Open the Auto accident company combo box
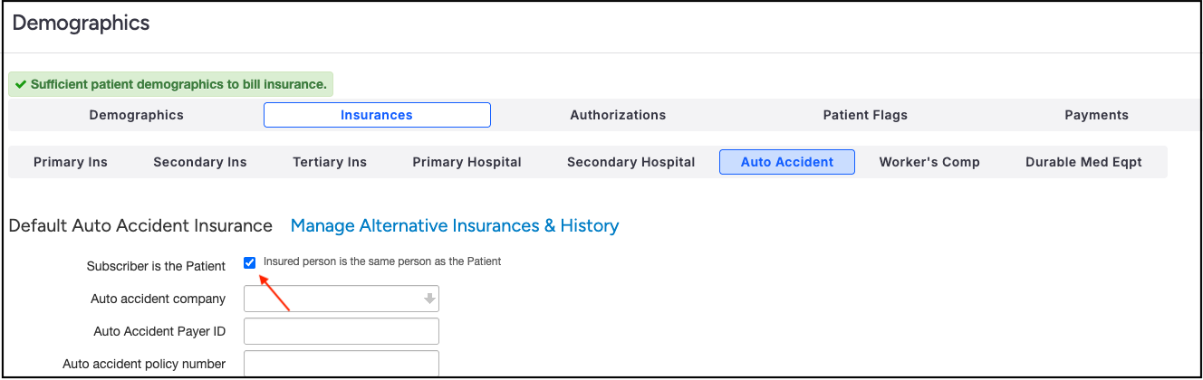Screen dimensions: 1203x380 332,299
